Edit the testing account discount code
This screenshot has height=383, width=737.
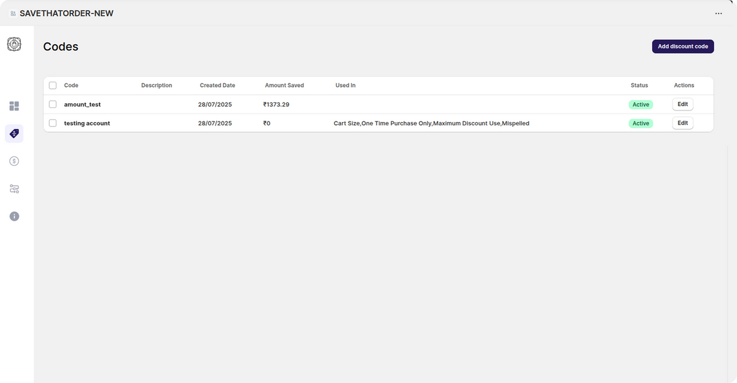pyautogui.click(x=682, y=123)
